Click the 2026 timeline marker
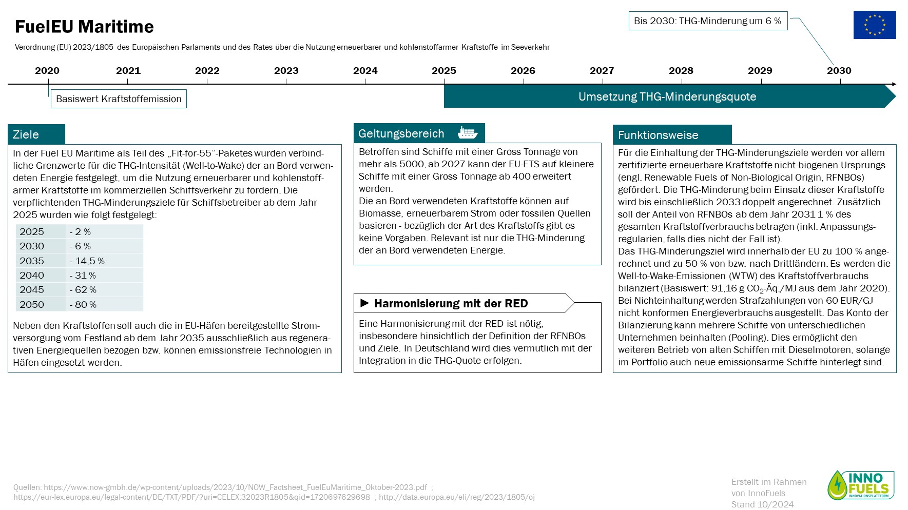This screenshot has height=510, width=908. tap(523, 71)
